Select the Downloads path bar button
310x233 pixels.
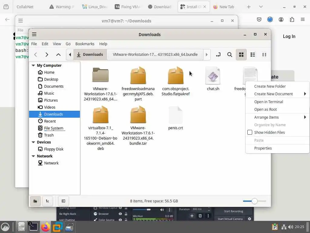coord(90,55)
